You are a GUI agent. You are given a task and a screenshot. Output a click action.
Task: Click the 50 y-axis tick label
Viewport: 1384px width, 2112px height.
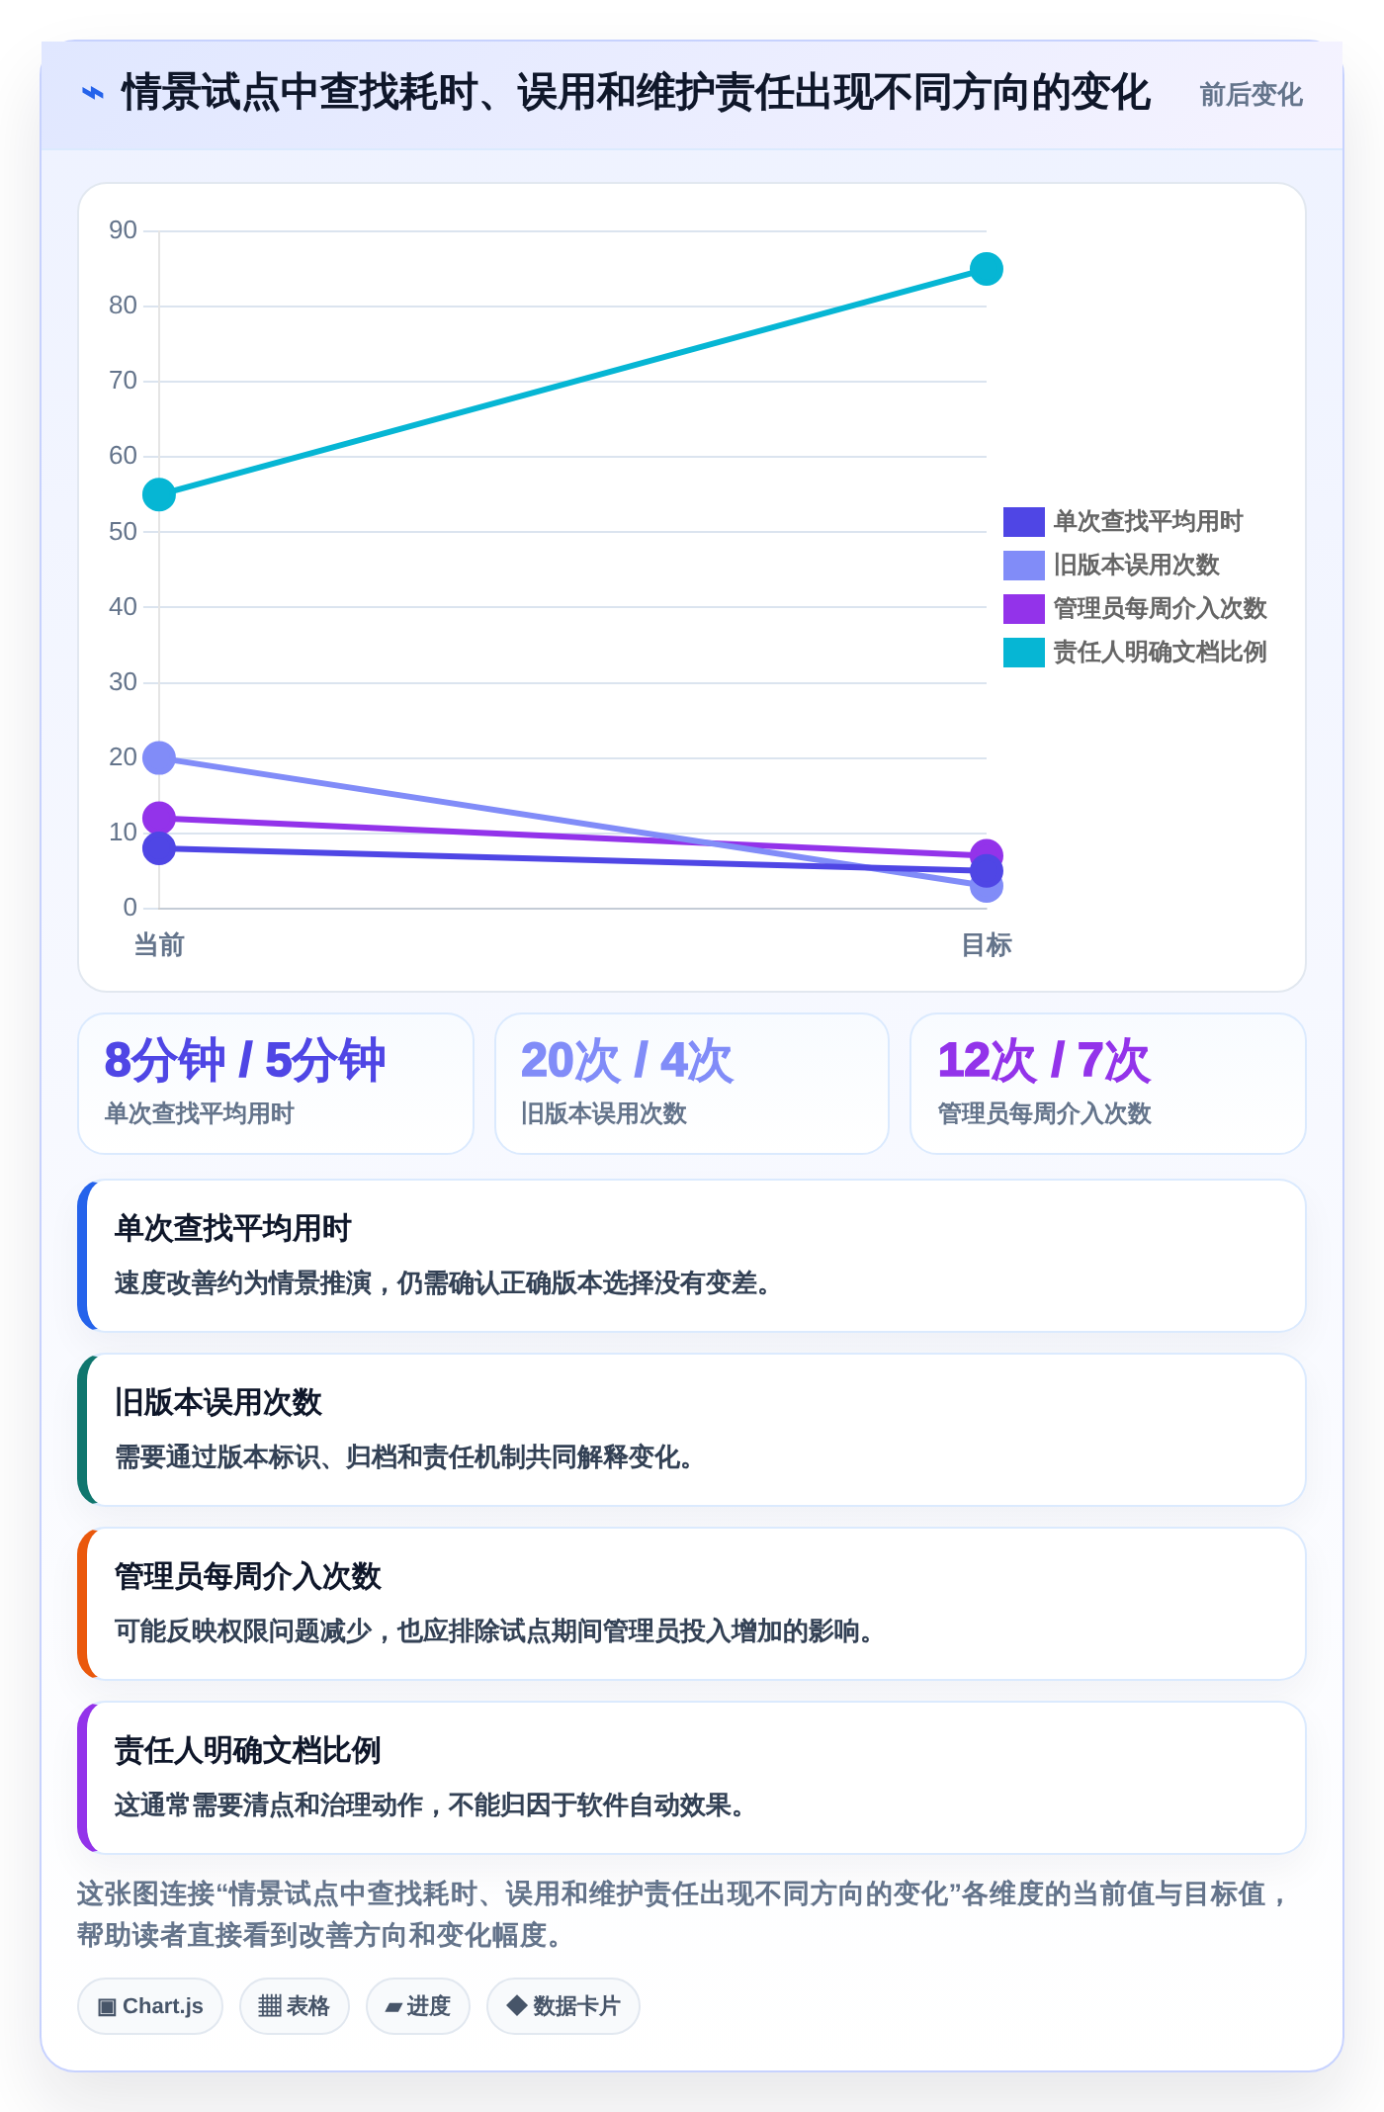[123, 532]
